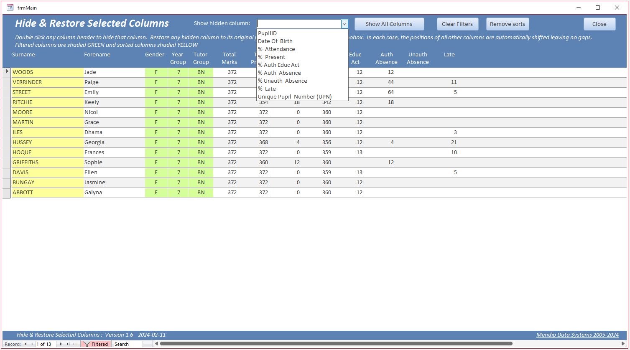
Task: Open Mendip Data Systems 2005-2024 link
Action: pyautogui.click(x=577, y=335)
